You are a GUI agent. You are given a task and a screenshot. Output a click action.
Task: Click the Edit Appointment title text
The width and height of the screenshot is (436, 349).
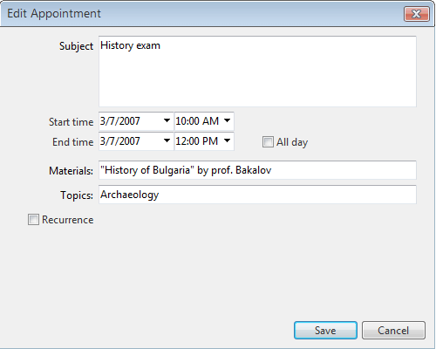click(54, 14)
